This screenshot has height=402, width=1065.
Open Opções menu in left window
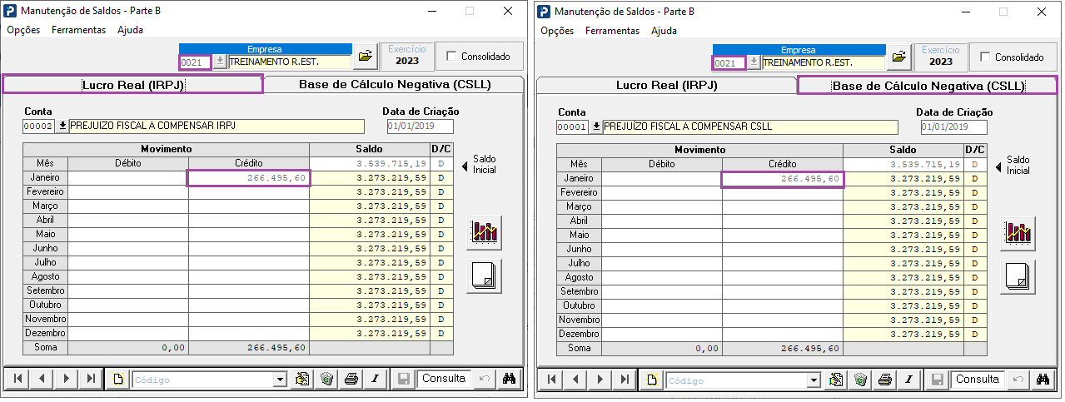[23, 30]
